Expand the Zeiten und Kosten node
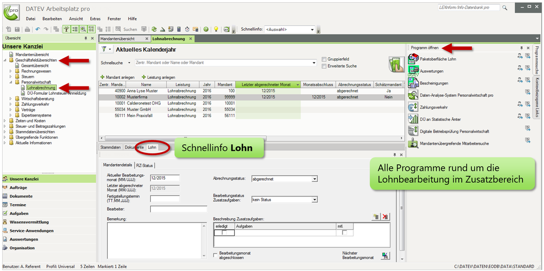 (x=5, y=121)
